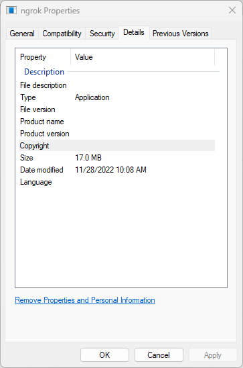Select the Details tab
This screenshot has height=368, width=243.
(134, 32)
